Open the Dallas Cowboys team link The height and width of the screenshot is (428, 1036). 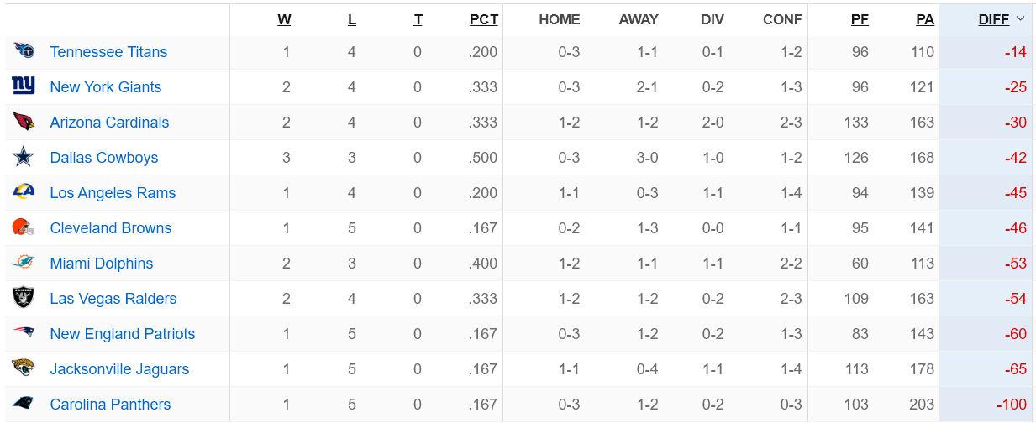[x=104, y=157]
